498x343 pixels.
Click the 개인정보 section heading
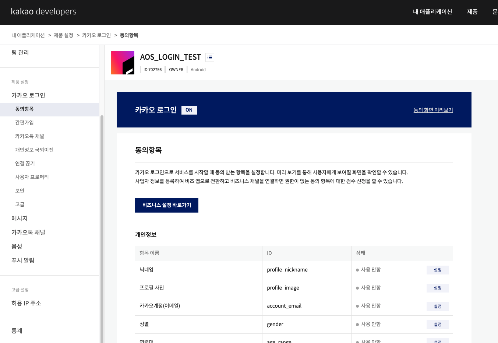146,235
